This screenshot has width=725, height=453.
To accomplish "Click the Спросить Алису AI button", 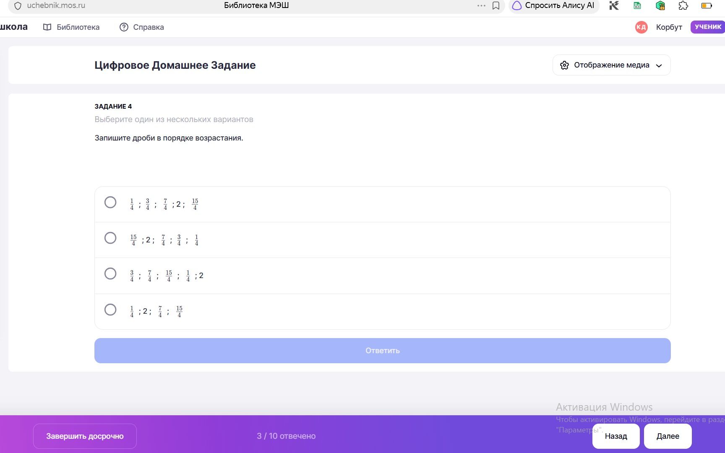I will pos(554,6).
